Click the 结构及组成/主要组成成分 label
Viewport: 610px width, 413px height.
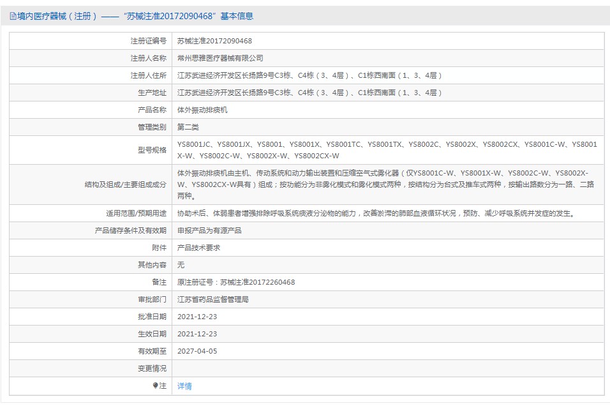tap(125, 184)
